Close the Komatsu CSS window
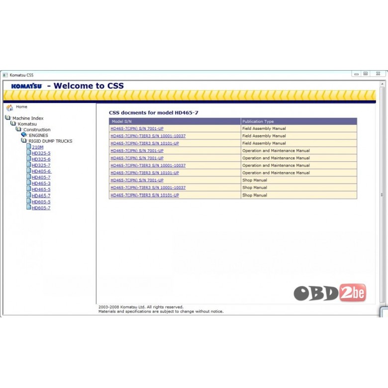 click(x=378, y=74)
